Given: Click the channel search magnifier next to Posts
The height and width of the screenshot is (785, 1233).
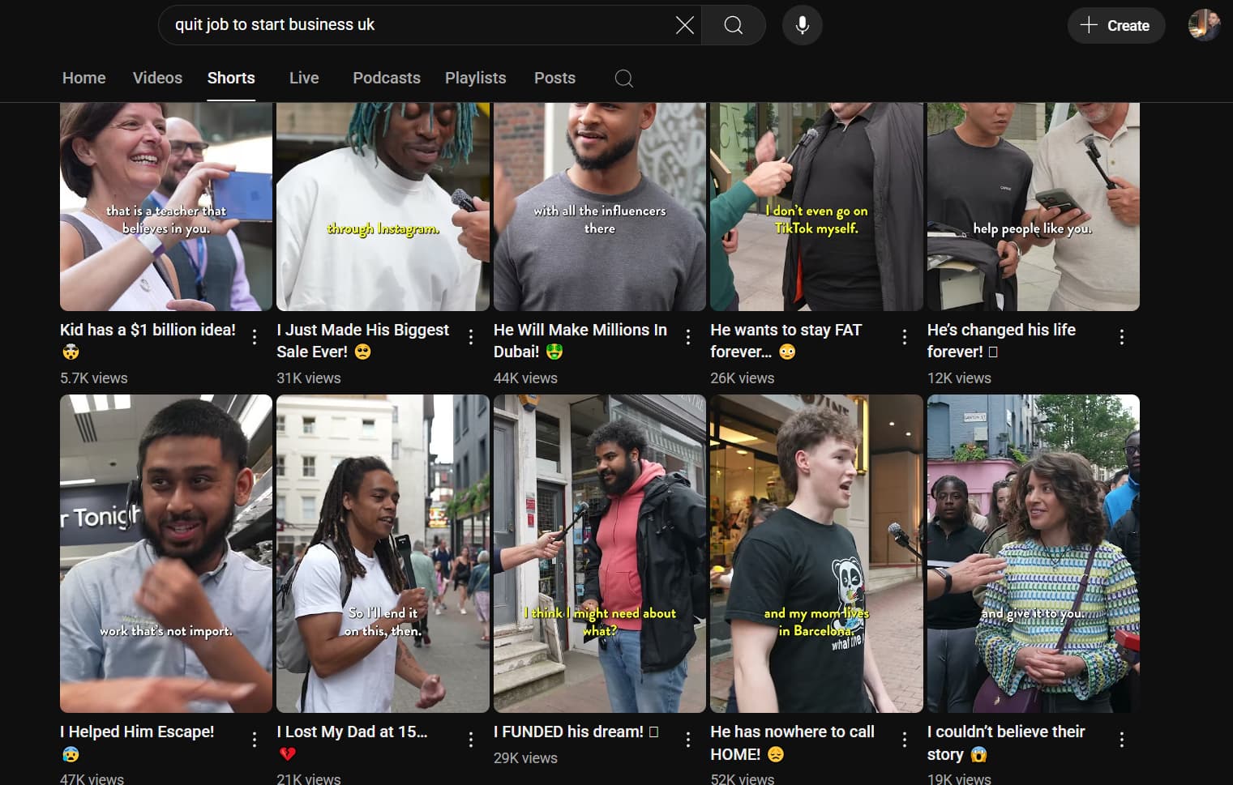Looking at the screenshot, I should pyautogui.click(x=624, y=79).
